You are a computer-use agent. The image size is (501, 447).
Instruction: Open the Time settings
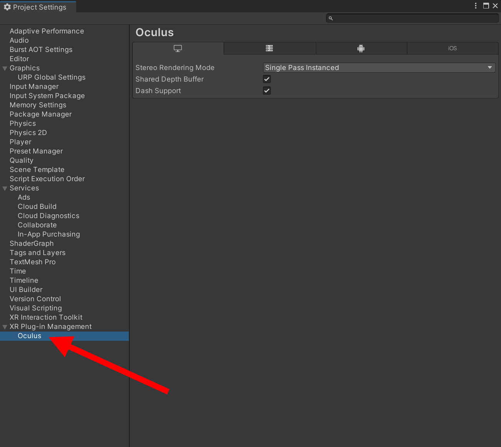click(x=18, y=271)
